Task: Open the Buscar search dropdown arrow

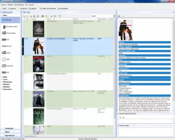Action: [x=114, y=16]
